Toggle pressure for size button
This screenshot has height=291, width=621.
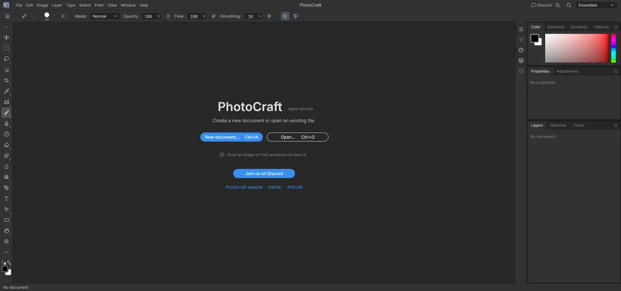click(285, 16)
